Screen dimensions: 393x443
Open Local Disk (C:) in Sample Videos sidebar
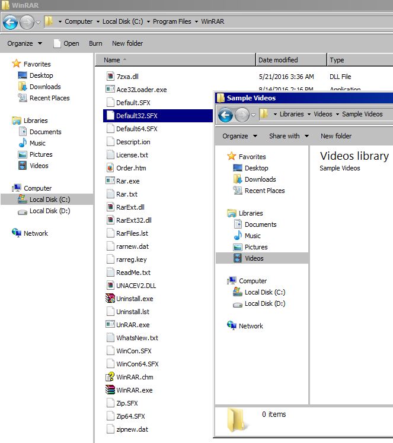[x=260, y=292]
